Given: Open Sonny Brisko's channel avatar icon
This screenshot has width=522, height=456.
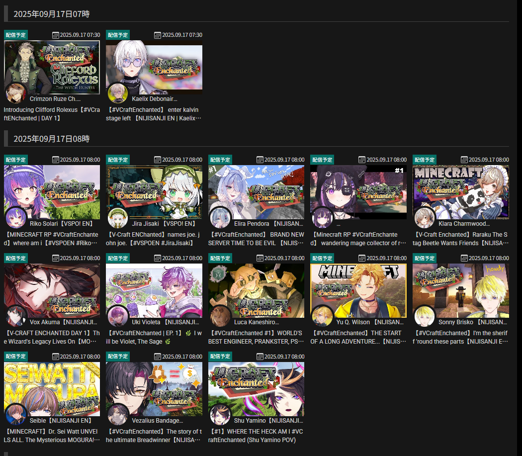Looking at the screenshot, I should coord(424,316).
